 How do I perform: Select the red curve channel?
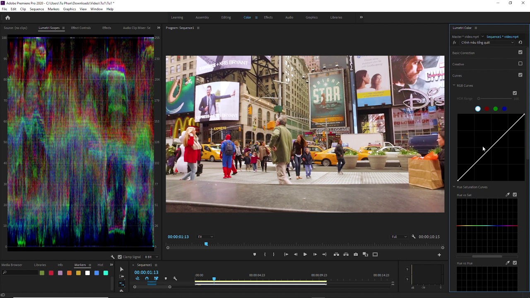[487, 109]
